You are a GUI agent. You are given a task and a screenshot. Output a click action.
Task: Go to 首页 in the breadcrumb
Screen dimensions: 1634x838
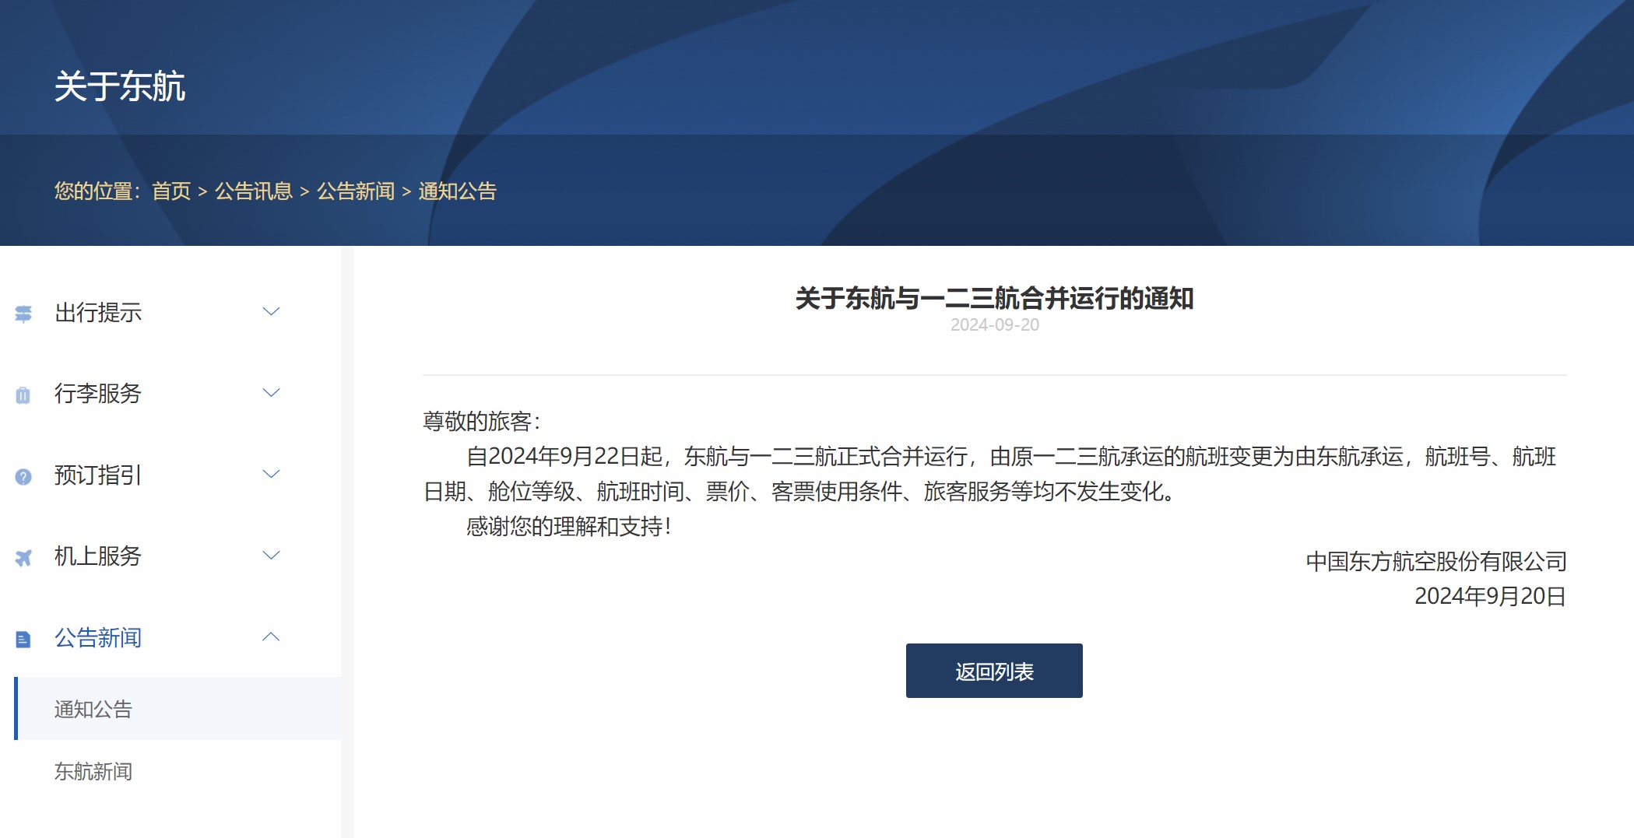171,191
